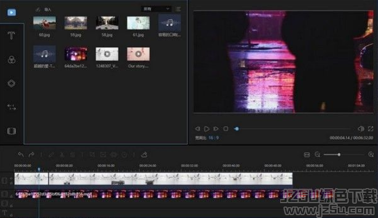Open the Media library tab in the sidebar

tap(12, 12)
